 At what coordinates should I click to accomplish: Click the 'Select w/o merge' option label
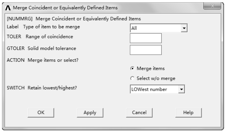[x=156, y=78]
